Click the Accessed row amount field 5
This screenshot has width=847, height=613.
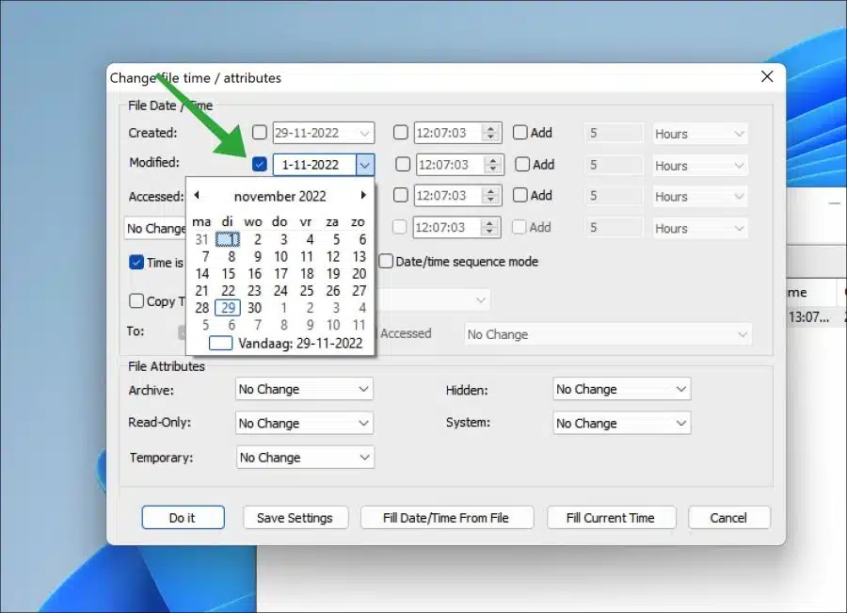[x=614, y=196]
